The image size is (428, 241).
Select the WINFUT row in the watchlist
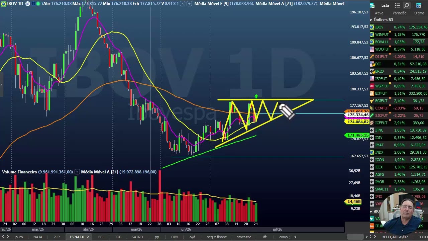tap(399, 34)
